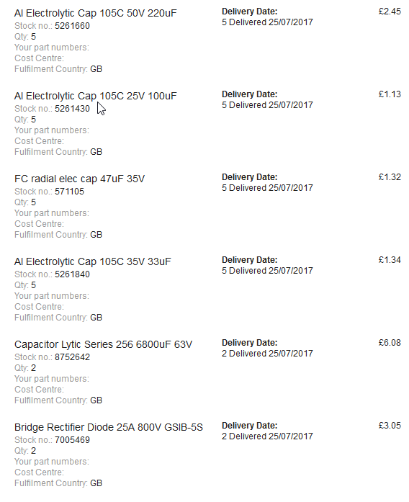Image resolution: width=409 pixels, height=502 pixels.
Task: Click stock number 5261660
Action: (x=72, y=26)
